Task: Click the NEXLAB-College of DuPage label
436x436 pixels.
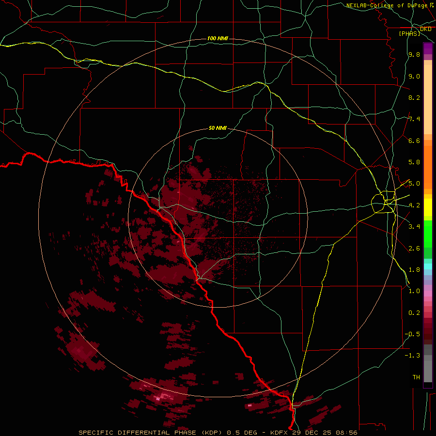Action: (390, 5)
